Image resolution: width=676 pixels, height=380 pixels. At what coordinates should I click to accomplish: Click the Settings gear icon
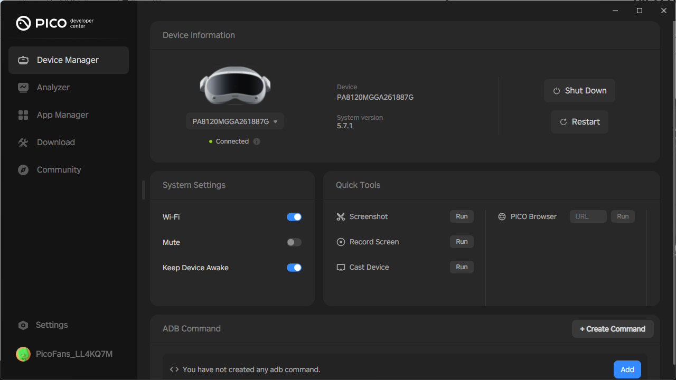[23, 325]
